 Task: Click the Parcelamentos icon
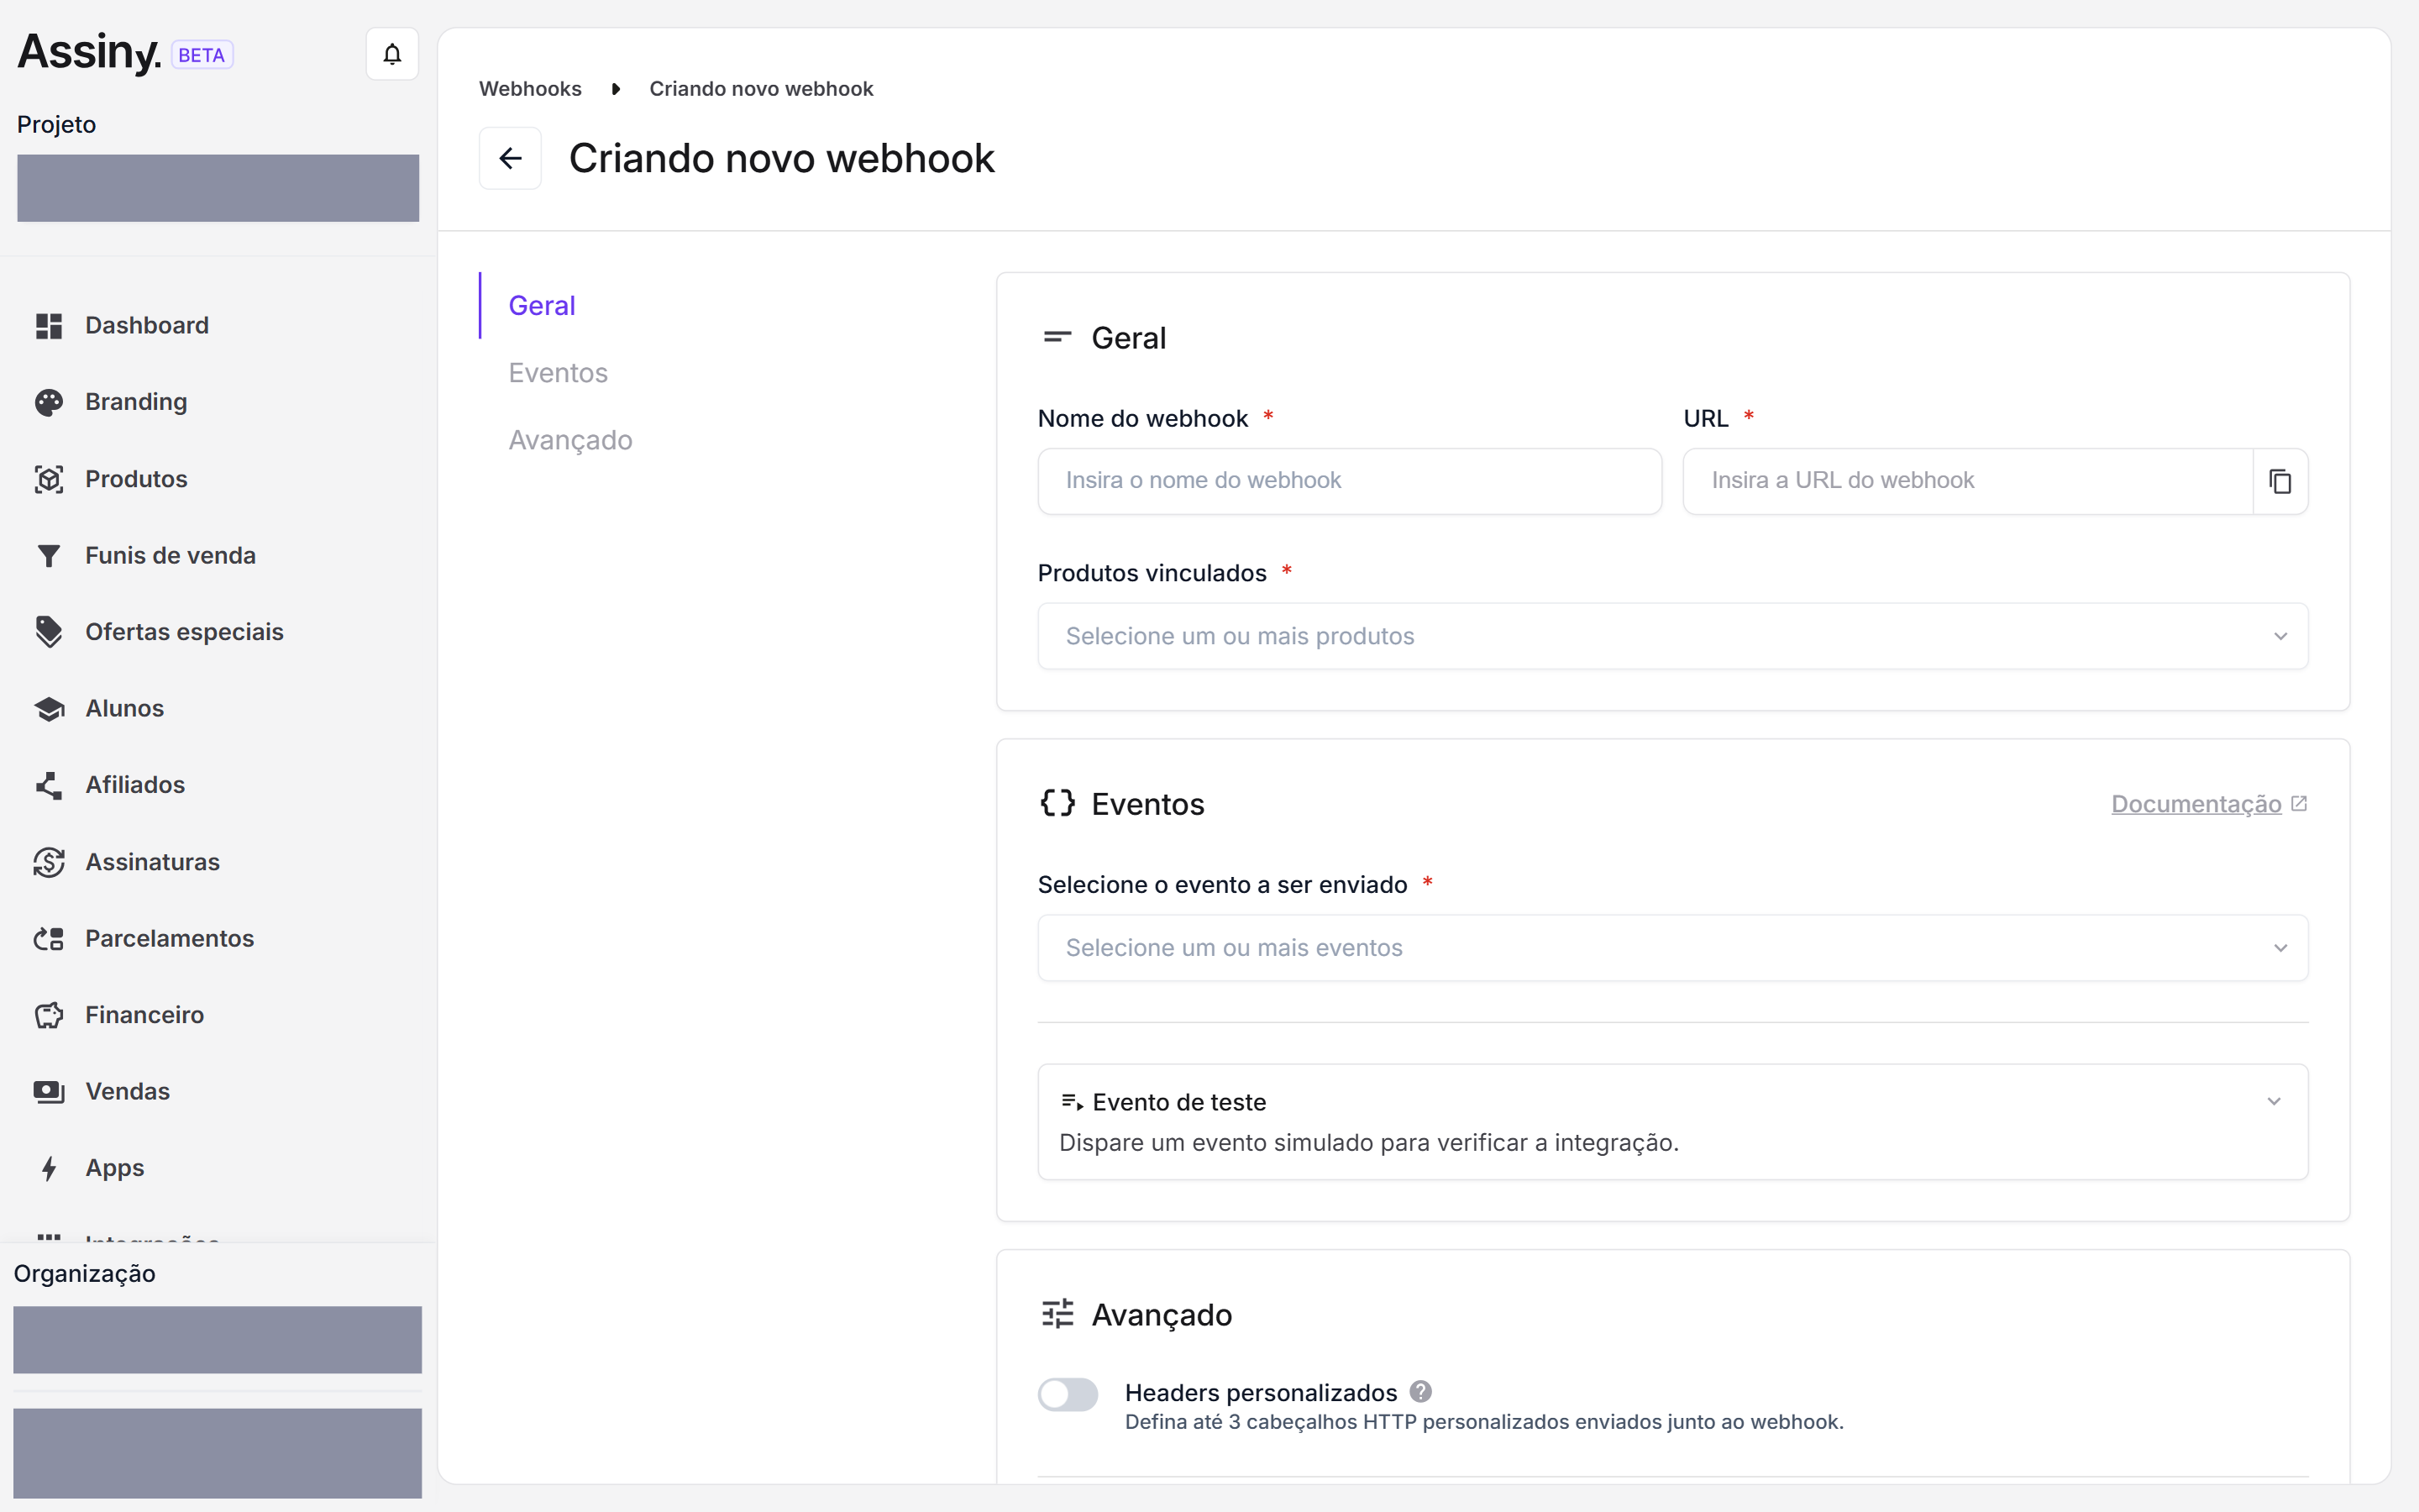tap(49, 939)
